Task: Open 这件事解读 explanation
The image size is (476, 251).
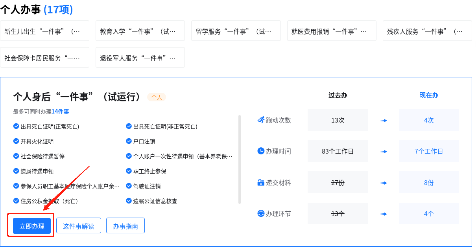Action: point(78,226)
